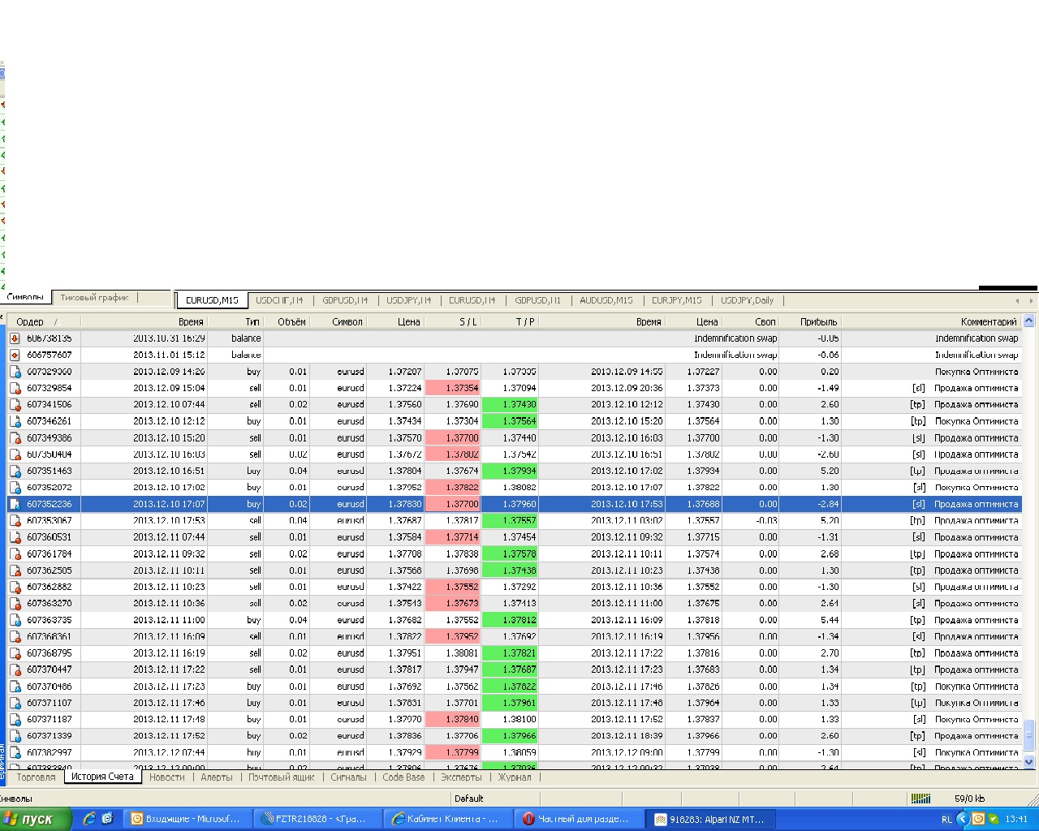This screenshot has height=831, width=1039.
Task: Click the vertical scrollbar thumb
Action: 1029,736
